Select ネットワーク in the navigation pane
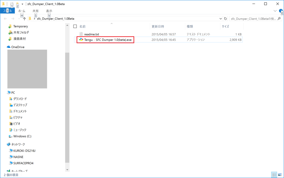Screen dimensions: 284x178 pyautogui.click(x=18, y=144)
